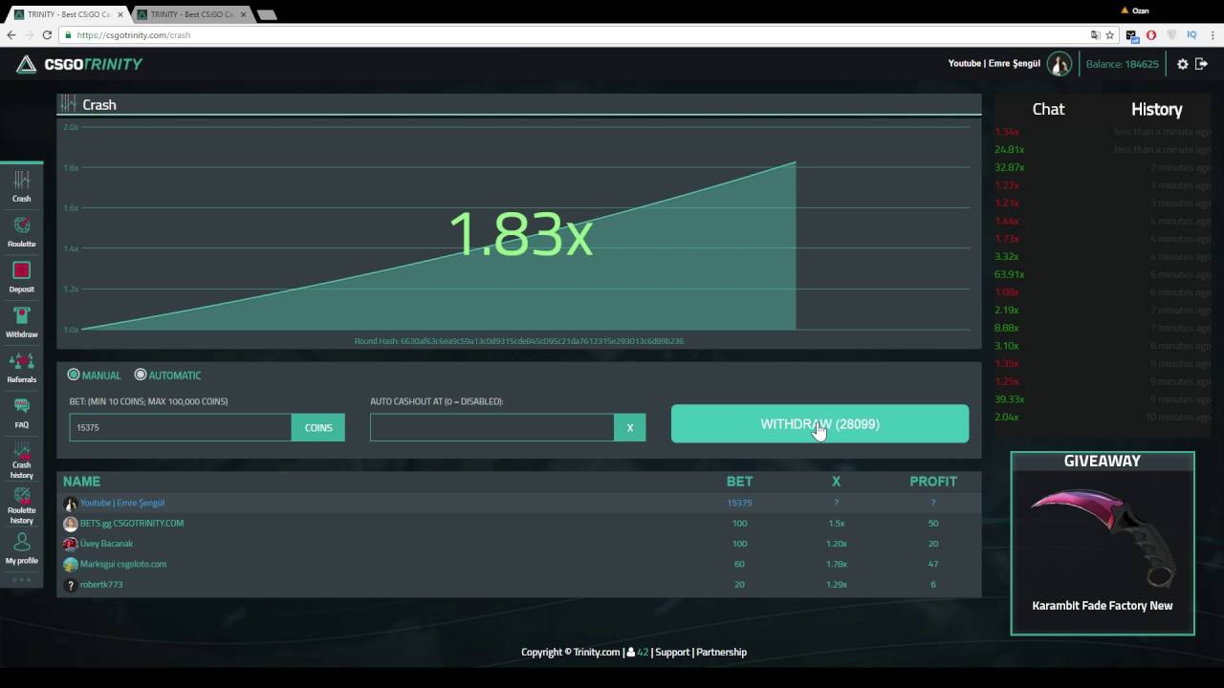Click the CSGO Trinity logo
Image resolution: width=1224 pixels, height=688 pixels.
point(79,64)
